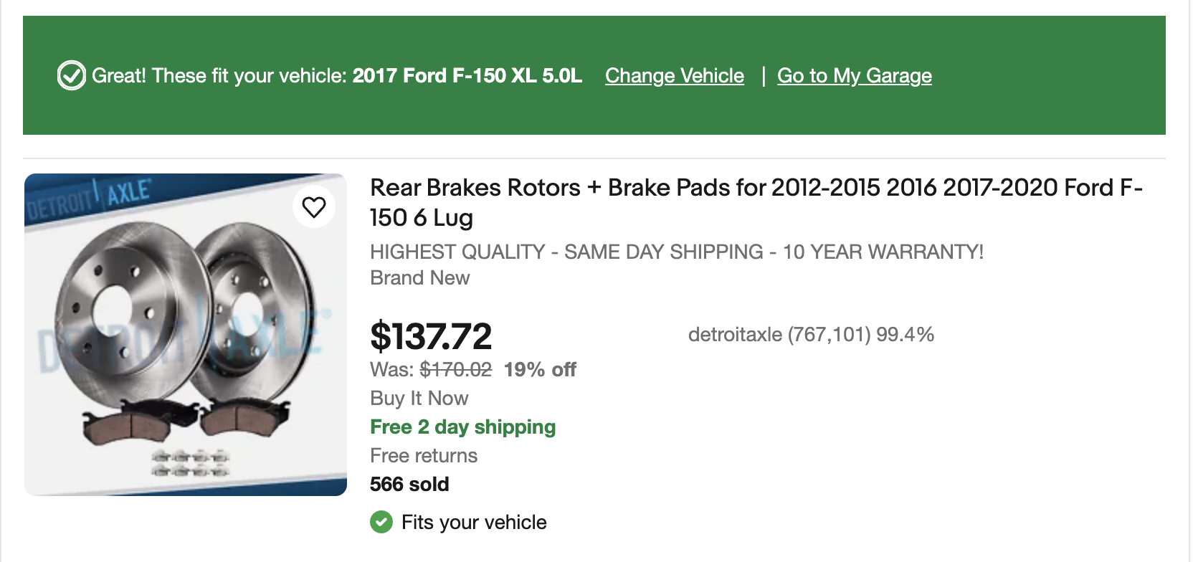Viewport: 1193px width, 562px height.
Task: Click the Change Vehicle link
Action: pyautogui.click(x=674, y=75)
